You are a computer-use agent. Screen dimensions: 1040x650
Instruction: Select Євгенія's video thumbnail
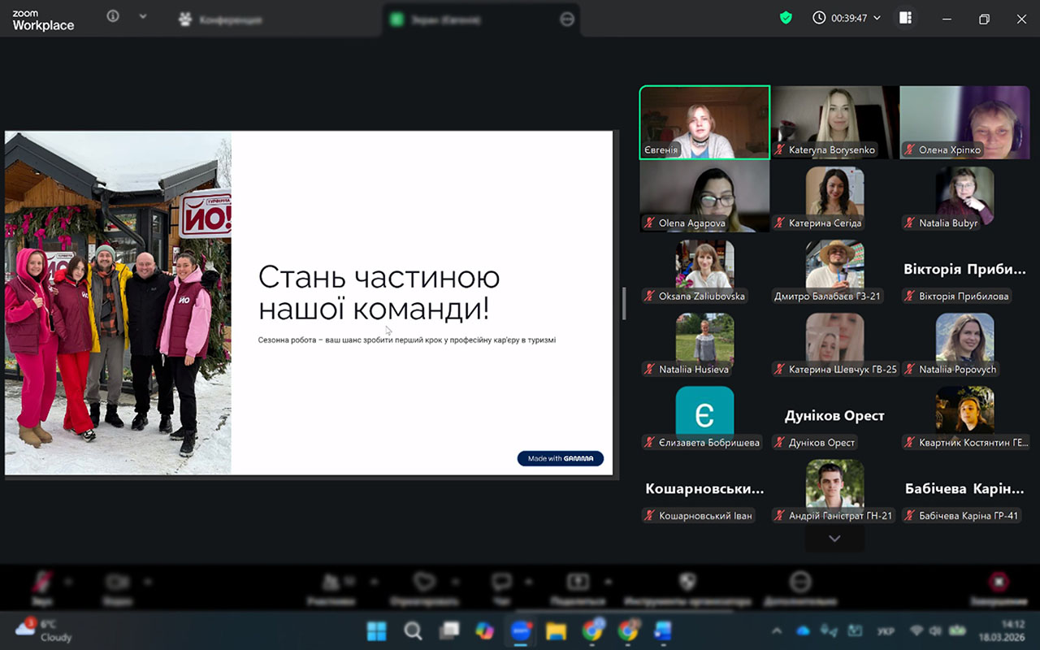point(704,122)
